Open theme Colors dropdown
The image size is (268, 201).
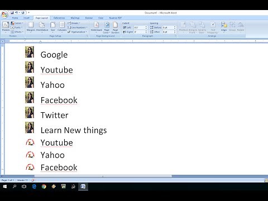coord(17,23)
